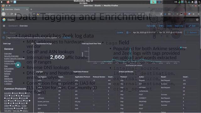Click the connection warning triangle icon in the address bar
This screenshot has height=113, width=201.
click(x=38, y=14)
